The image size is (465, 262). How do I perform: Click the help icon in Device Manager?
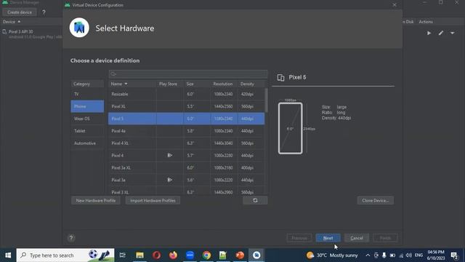coord(44,12)
